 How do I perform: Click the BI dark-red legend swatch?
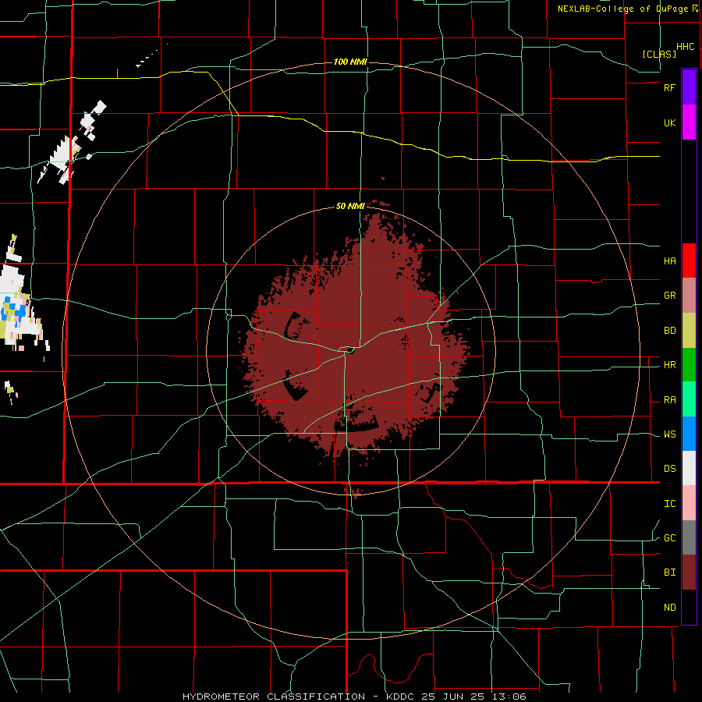(x=689, y=573)
